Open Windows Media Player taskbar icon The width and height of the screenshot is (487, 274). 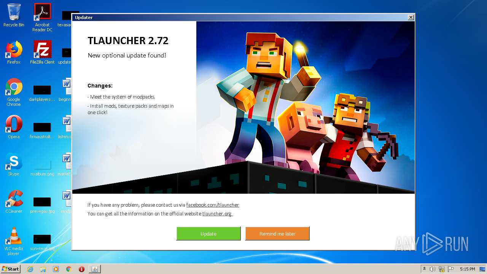coord(56,269)
